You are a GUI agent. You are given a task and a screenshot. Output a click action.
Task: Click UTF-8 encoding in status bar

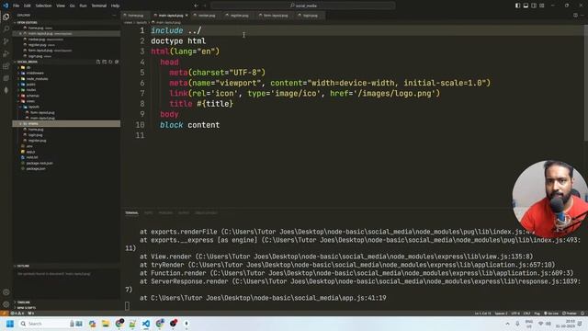(x=515, y=313)
